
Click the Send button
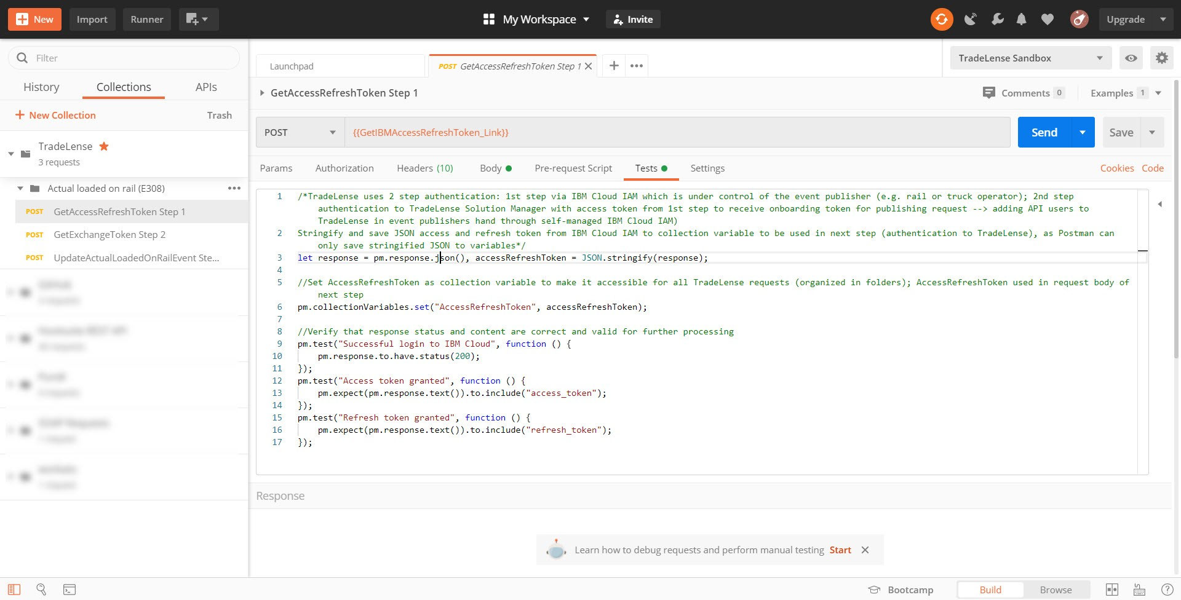pos(1044,133)
